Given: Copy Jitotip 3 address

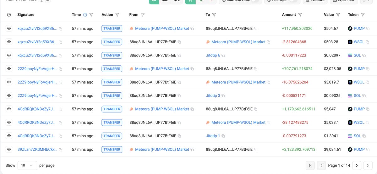Looking at the screenshot, I should point(223,96).
